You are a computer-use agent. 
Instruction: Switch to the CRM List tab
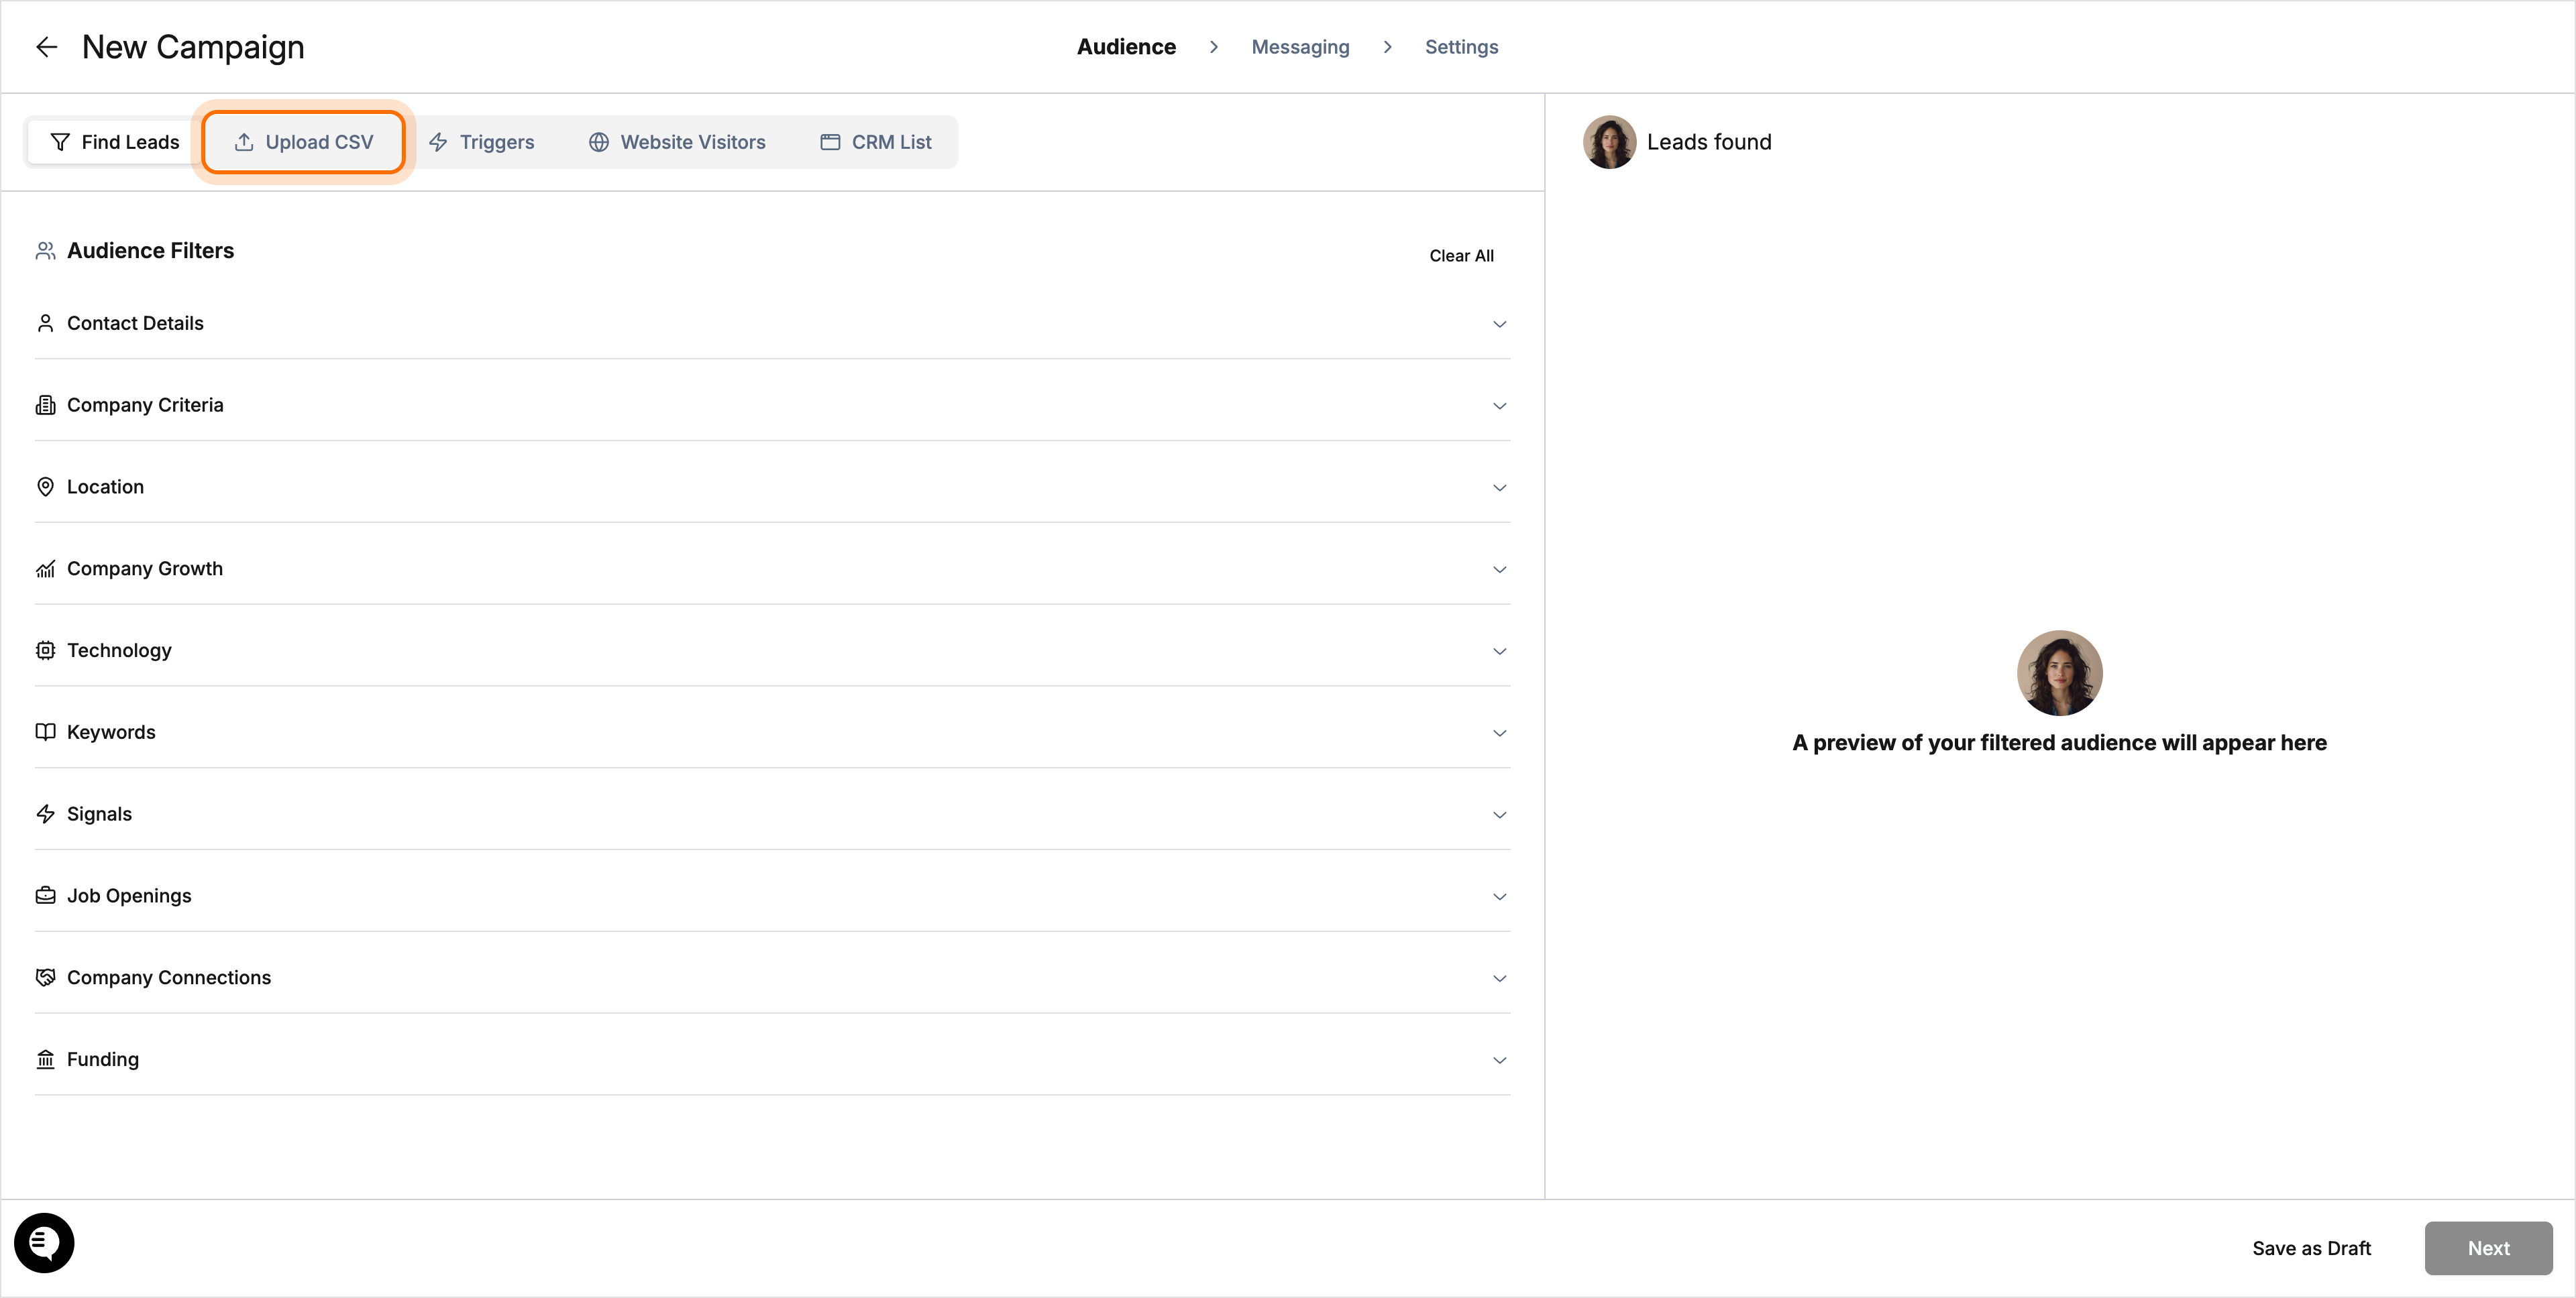pyautogui.click(x=876, y=142)
